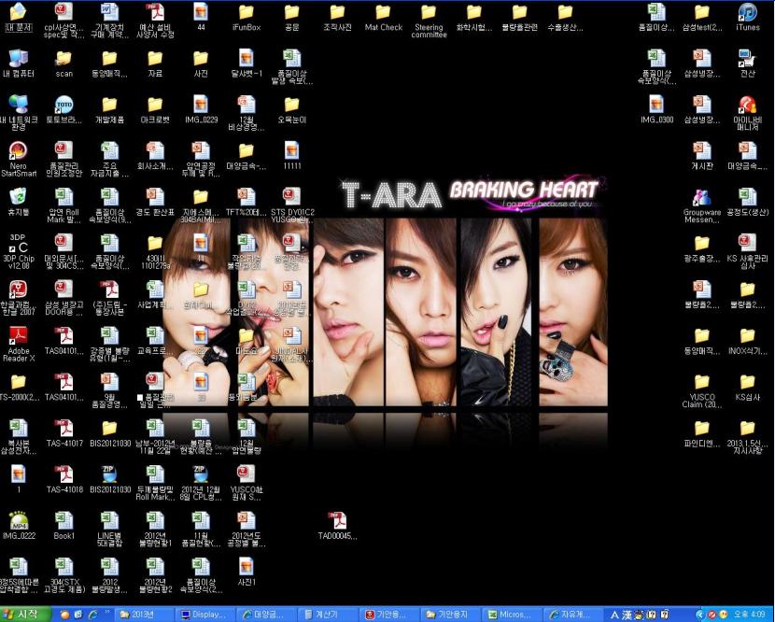This screenshot has width=775, height=622.
Task: Select the 사진1 image file
Action: click(x=247, y=571)
